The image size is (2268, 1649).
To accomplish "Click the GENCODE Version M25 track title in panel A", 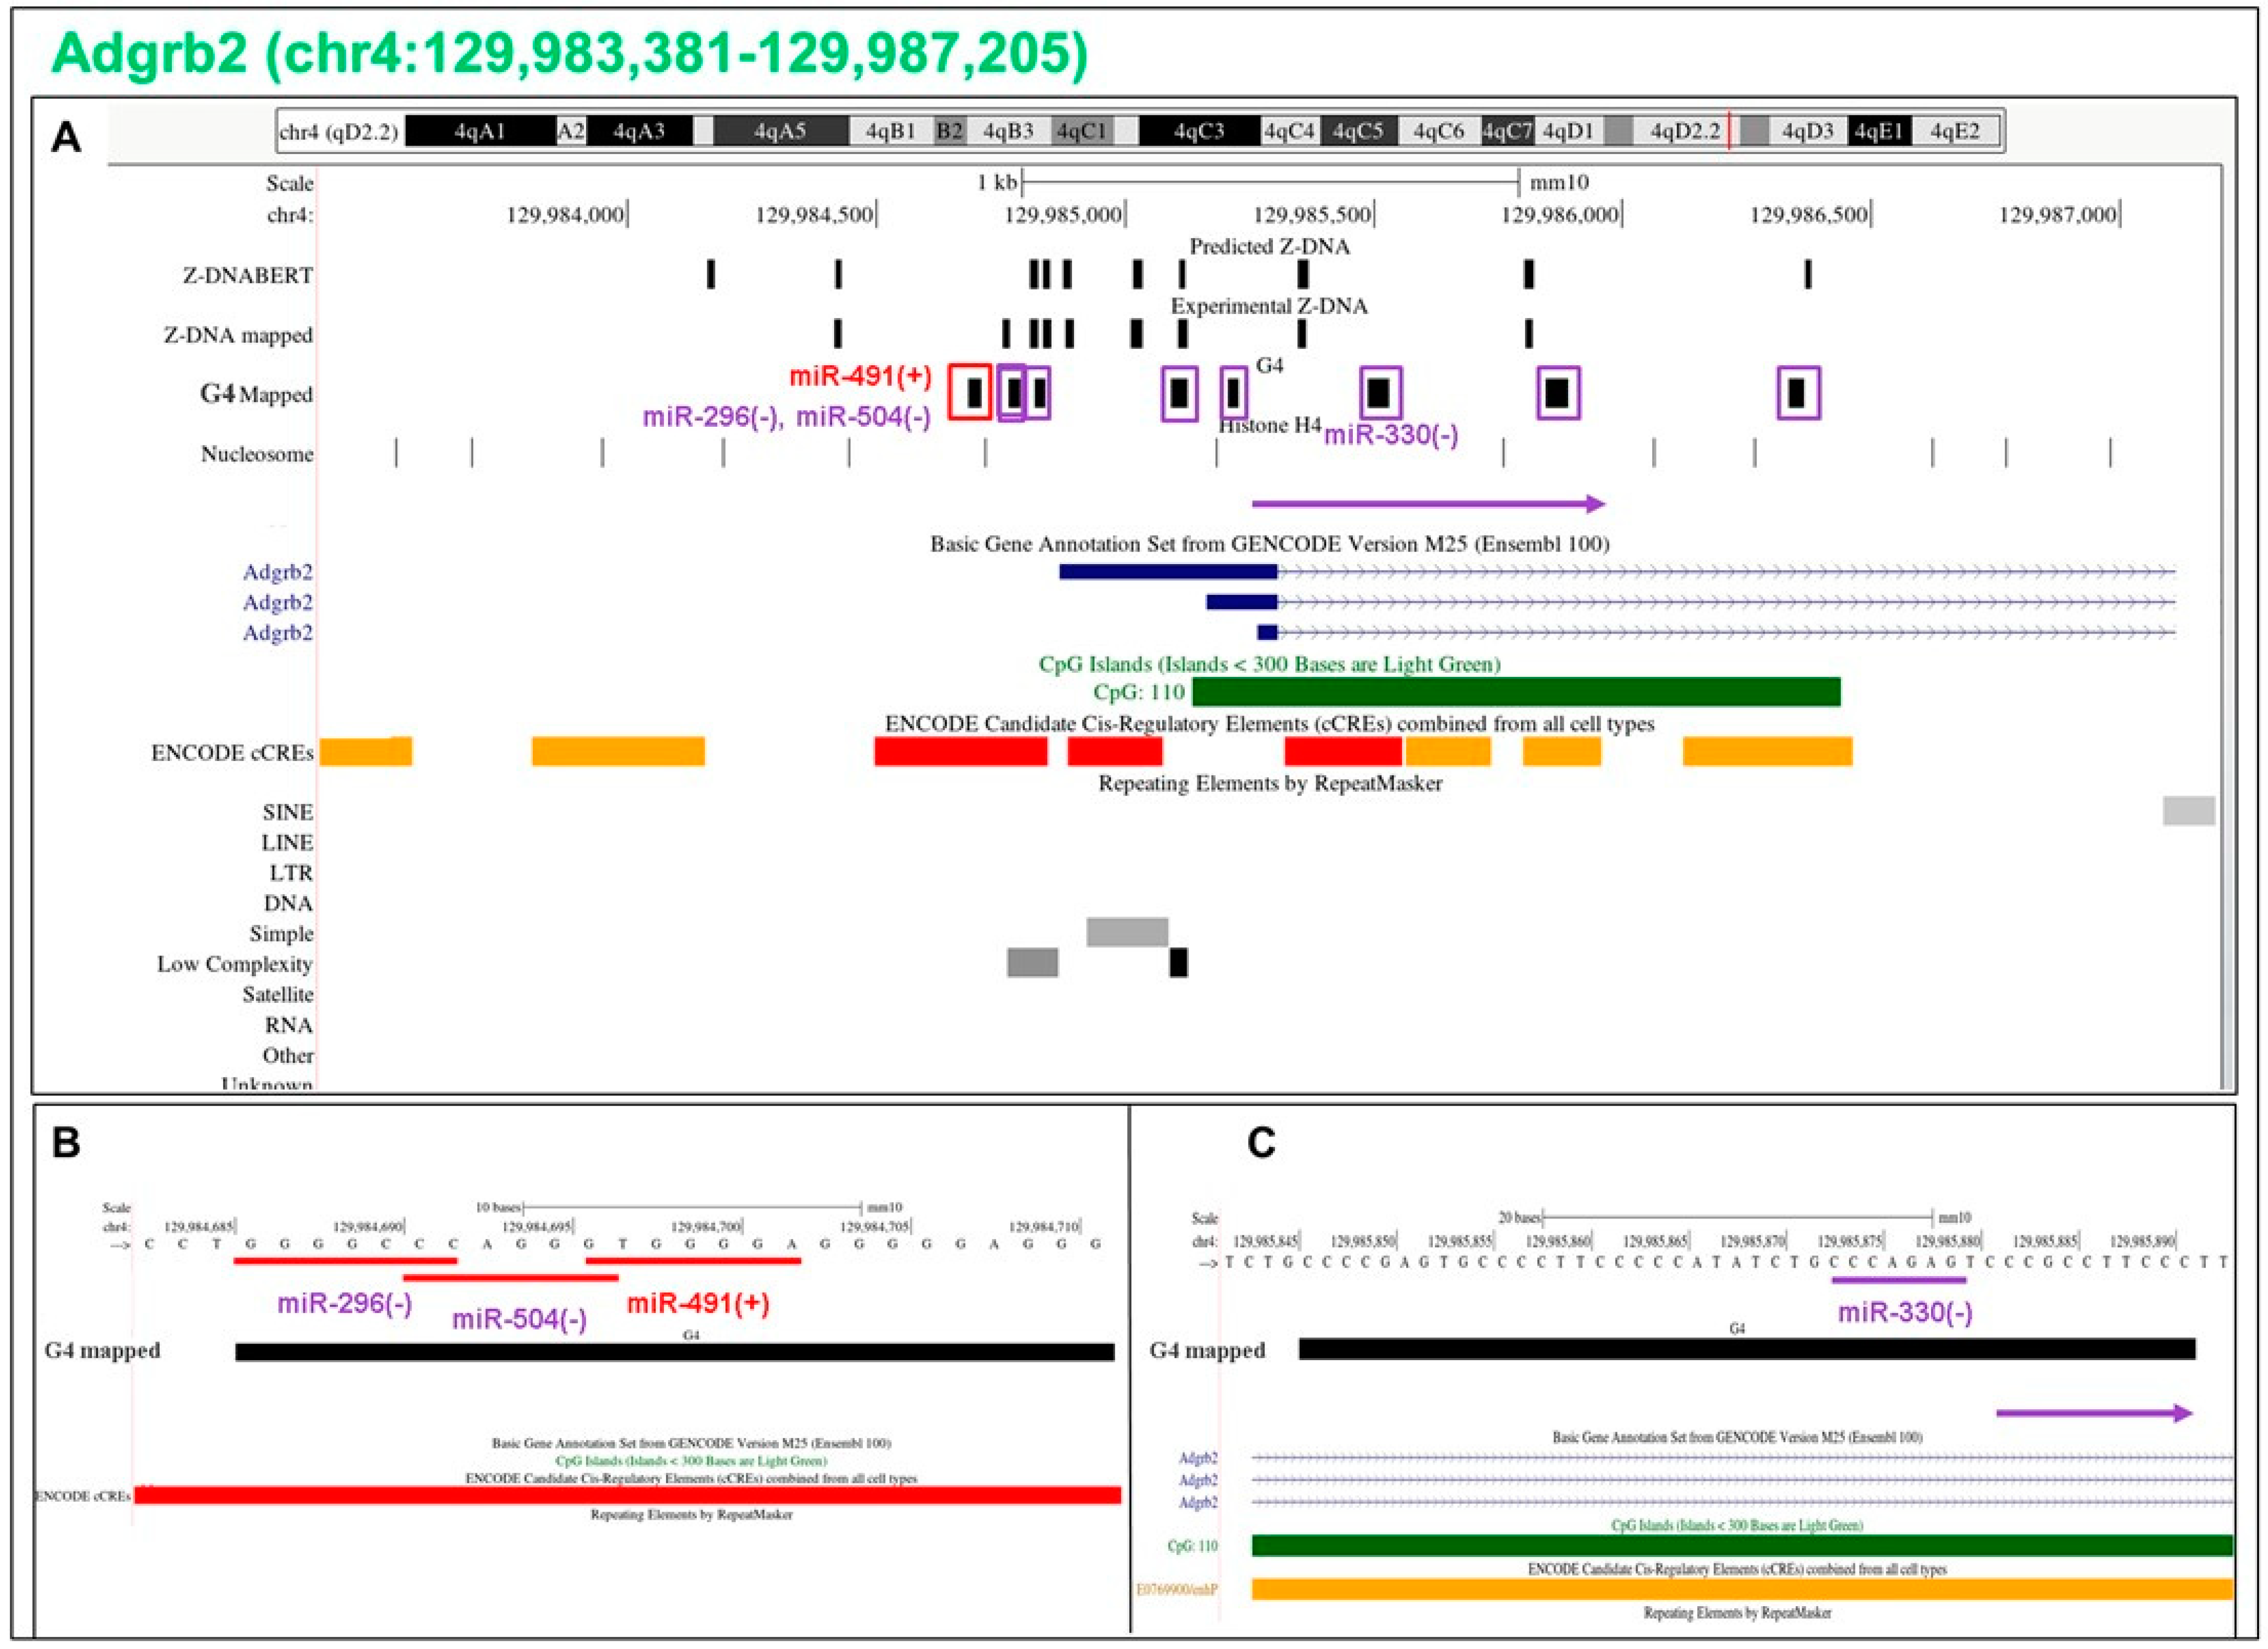I will pos(1269,544).
